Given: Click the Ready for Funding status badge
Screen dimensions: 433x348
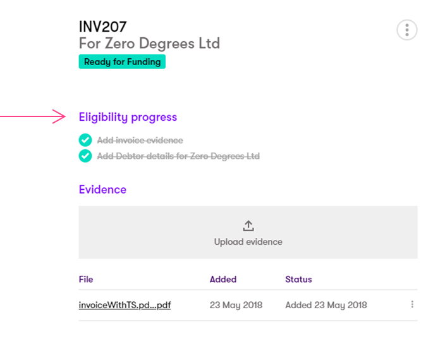Looking at the screenshot, I should tap(122, 62).
